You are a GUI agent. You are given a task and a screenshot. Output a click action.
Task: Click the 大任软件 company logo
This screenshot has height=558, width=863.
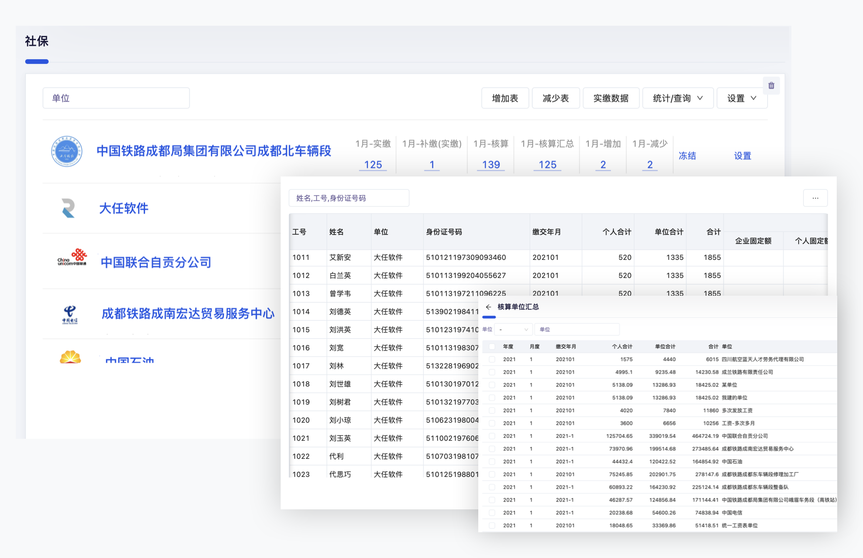68,208
